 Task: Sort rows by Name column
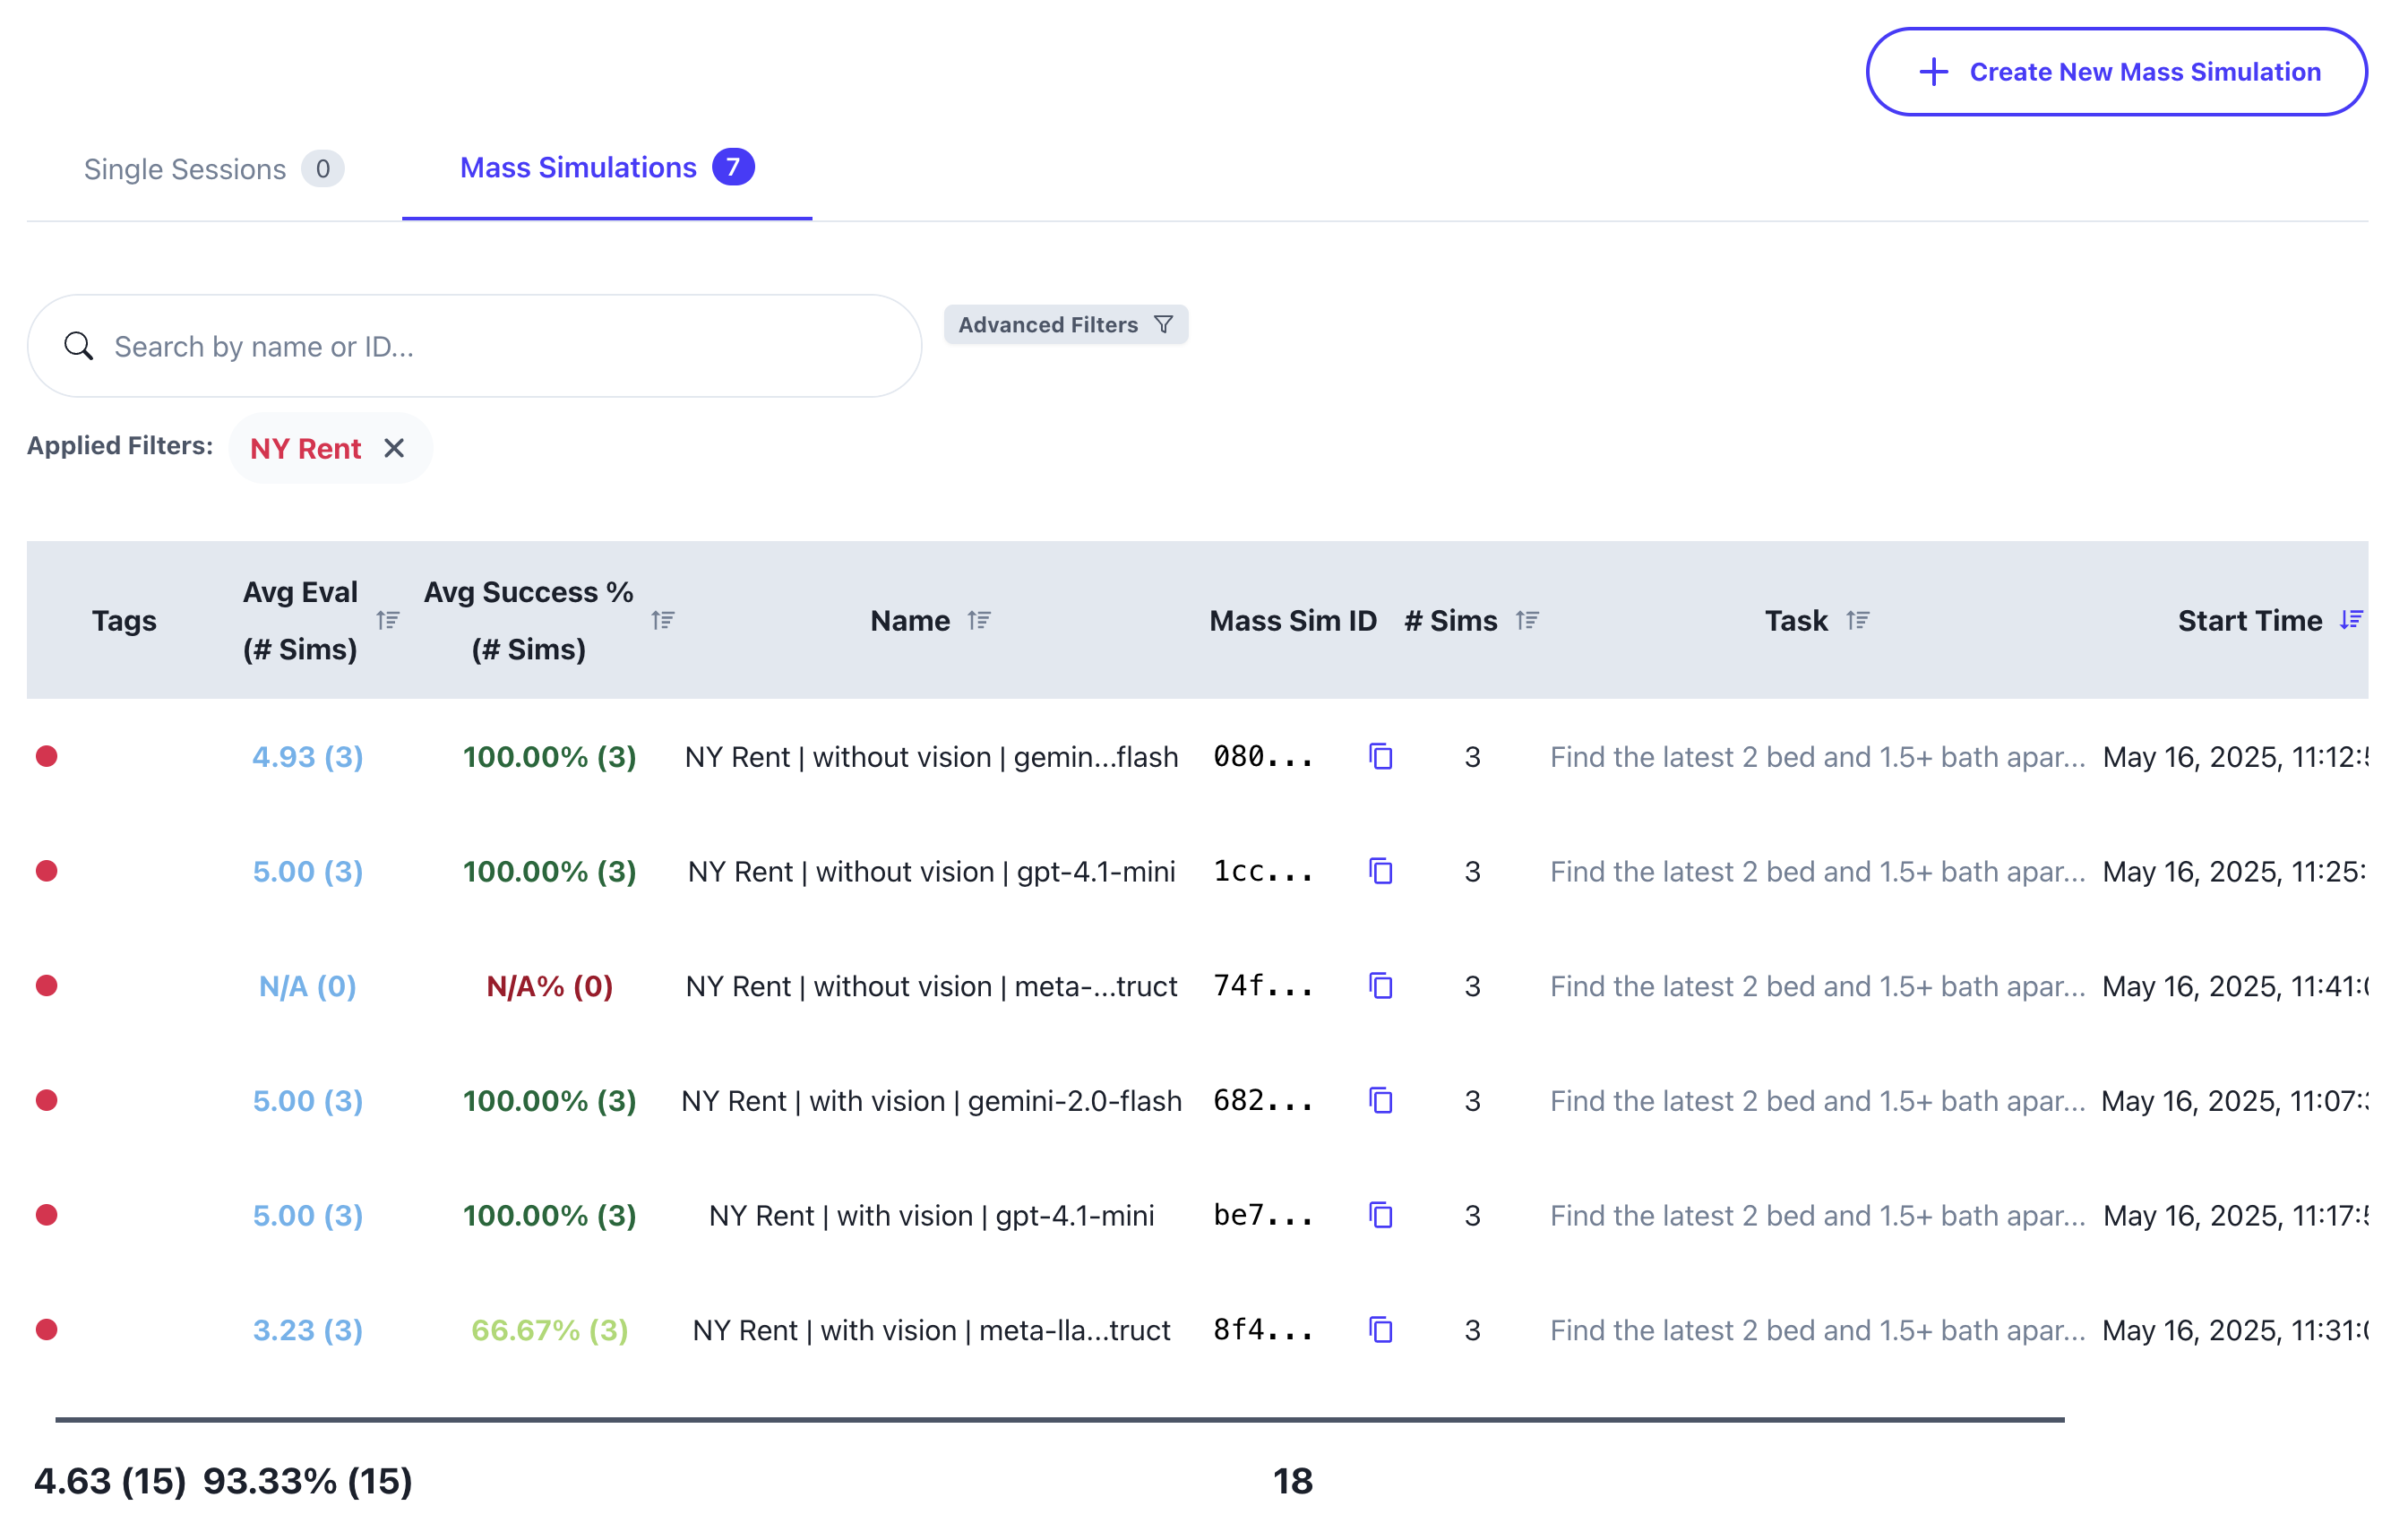tap(979, 621)
